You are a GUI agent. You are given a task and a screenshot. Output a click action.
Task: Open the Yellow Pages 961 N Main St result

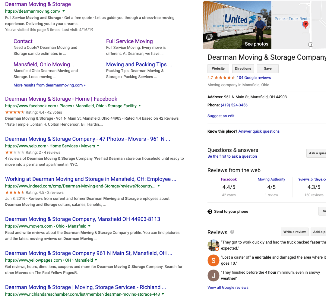point(89,253)
